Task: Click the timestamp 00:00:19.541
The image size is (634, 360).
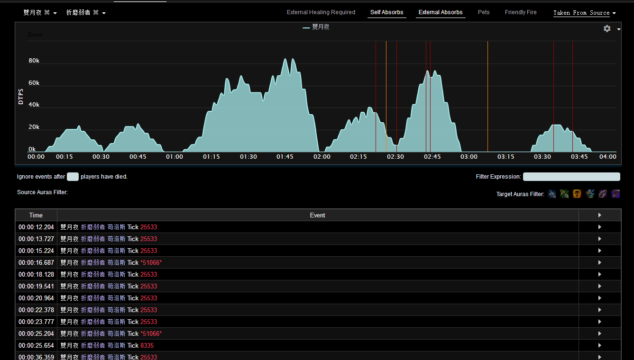Action: point(36,286)
